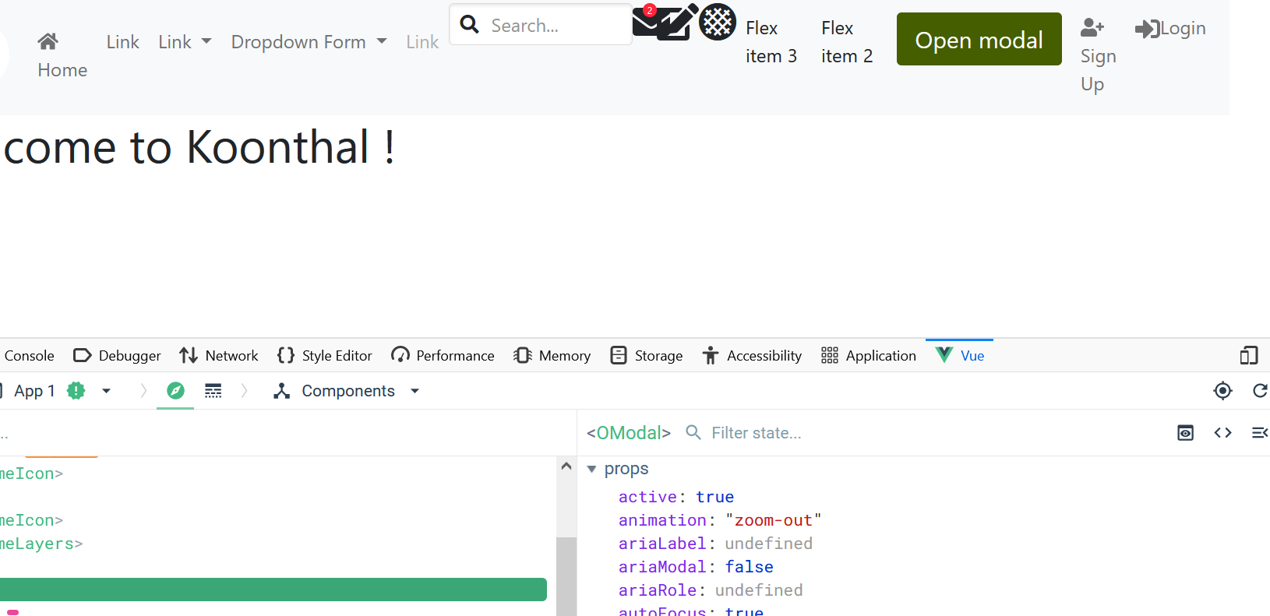Expand the second Link dropdown
This screenshot has width=1270, height=616.
[185, 42]
